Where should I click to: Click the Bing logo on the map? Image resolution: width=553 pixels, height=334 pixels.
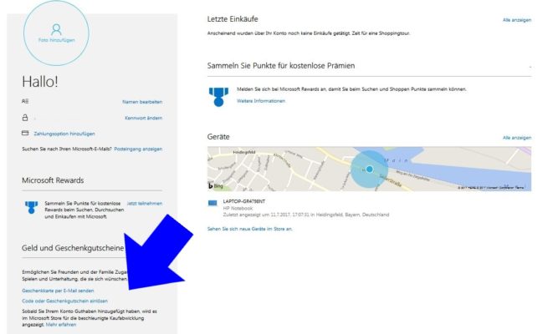click(x=216, y=186)
